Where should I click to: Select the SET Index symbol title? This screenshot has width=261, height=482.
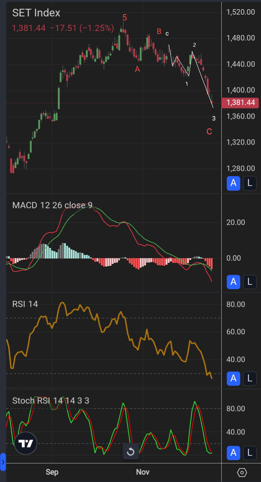36,13
